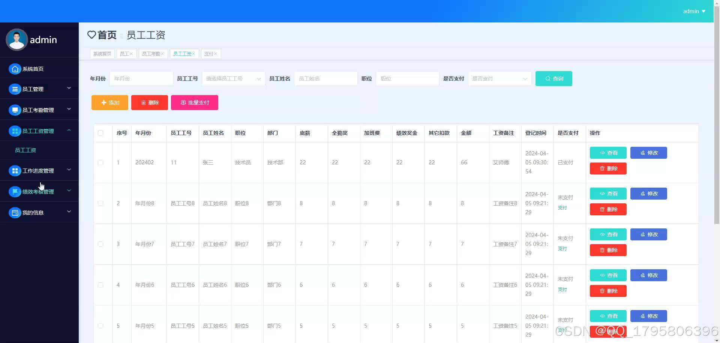Click the trash icon in 员工姓名6 row
Image resolution: width=720 pixels, height=343 pixels.
click(602, 291)
